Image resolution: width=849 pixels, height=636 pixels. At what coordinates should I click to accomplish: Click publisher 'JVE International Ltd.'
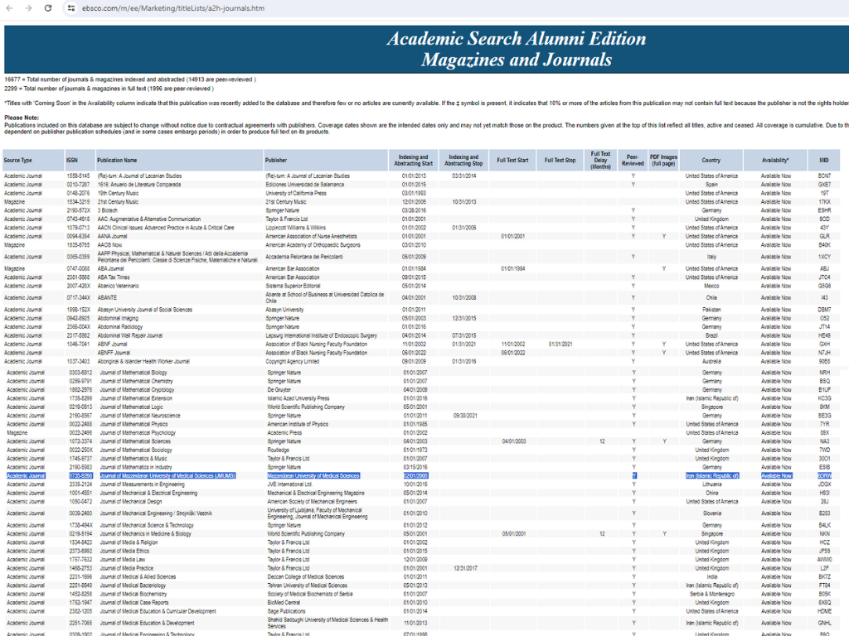click(289, 484)
